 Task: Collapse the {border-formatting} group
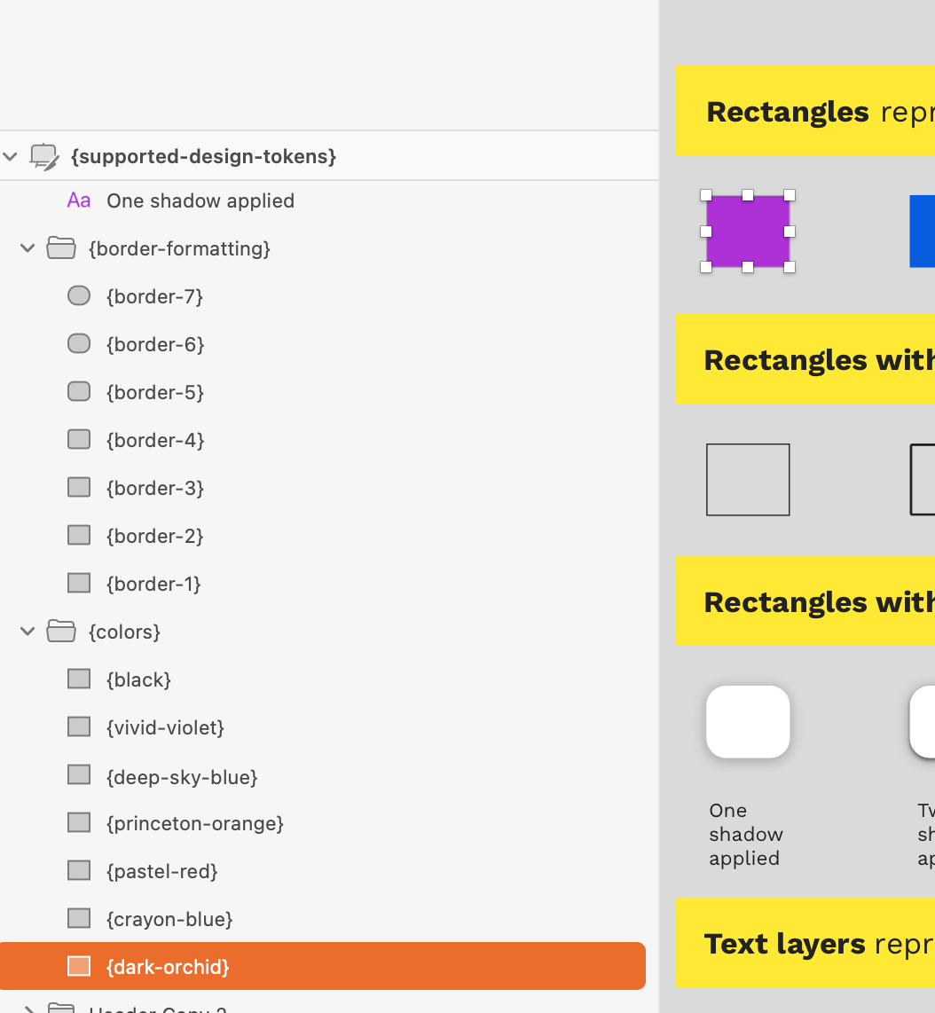click(x=27, y=248)
